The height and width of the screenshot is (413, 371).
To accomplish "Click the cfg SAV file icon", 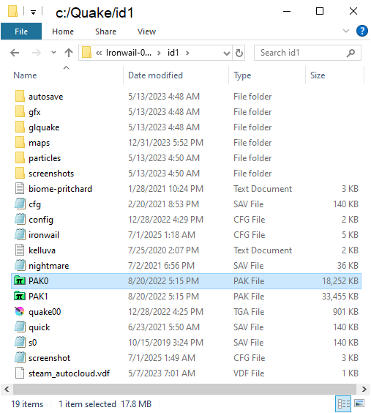I will point(20,204).
